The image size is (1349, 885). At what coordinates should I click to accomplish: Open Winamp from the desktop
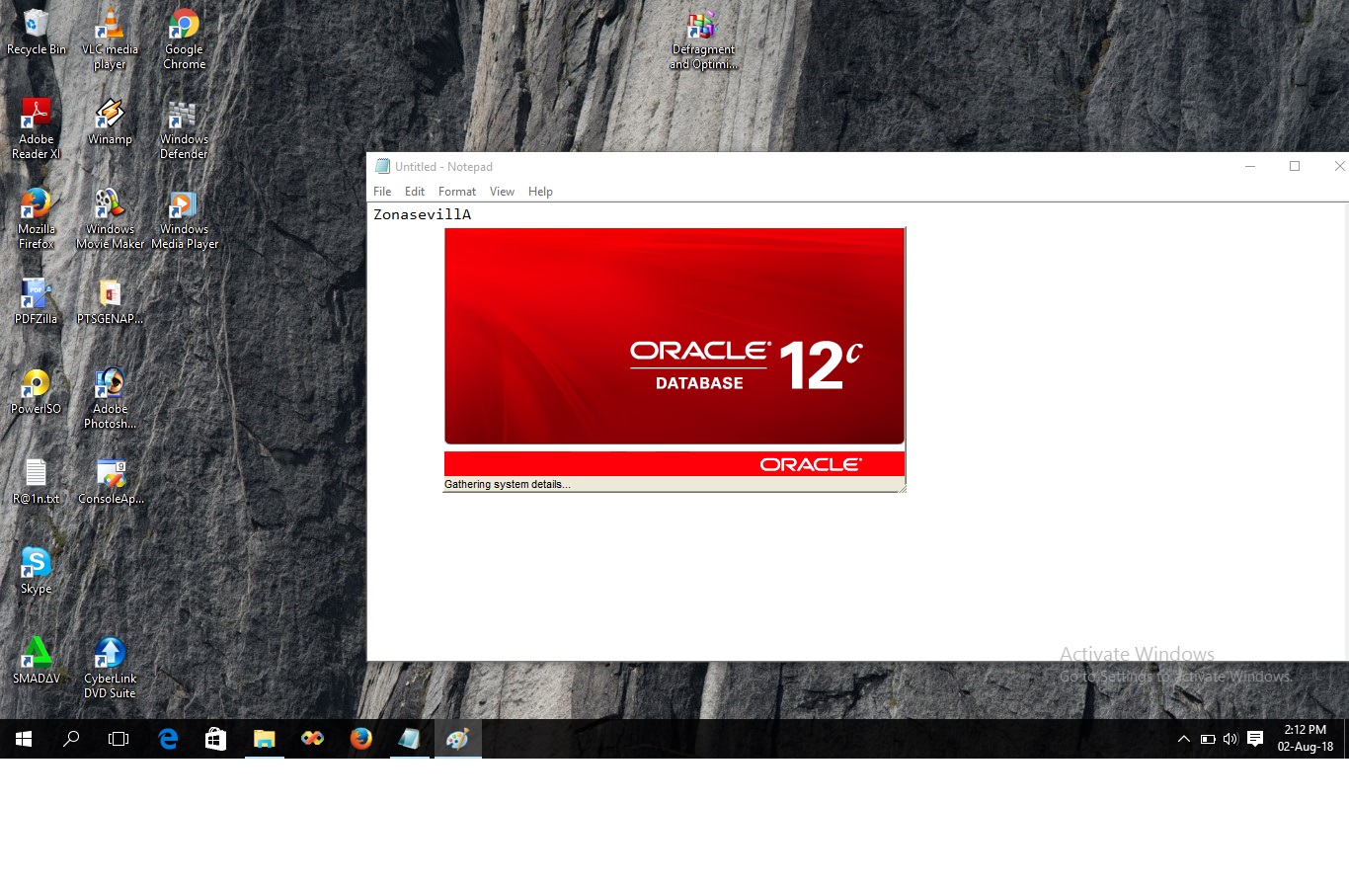point(109,111)
